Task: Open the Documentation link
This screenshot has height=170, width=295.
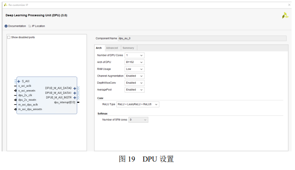Action: click(x=17, y=26)
